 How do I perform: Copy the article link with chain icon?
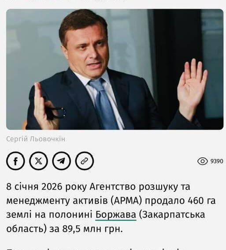pos(85,161)
